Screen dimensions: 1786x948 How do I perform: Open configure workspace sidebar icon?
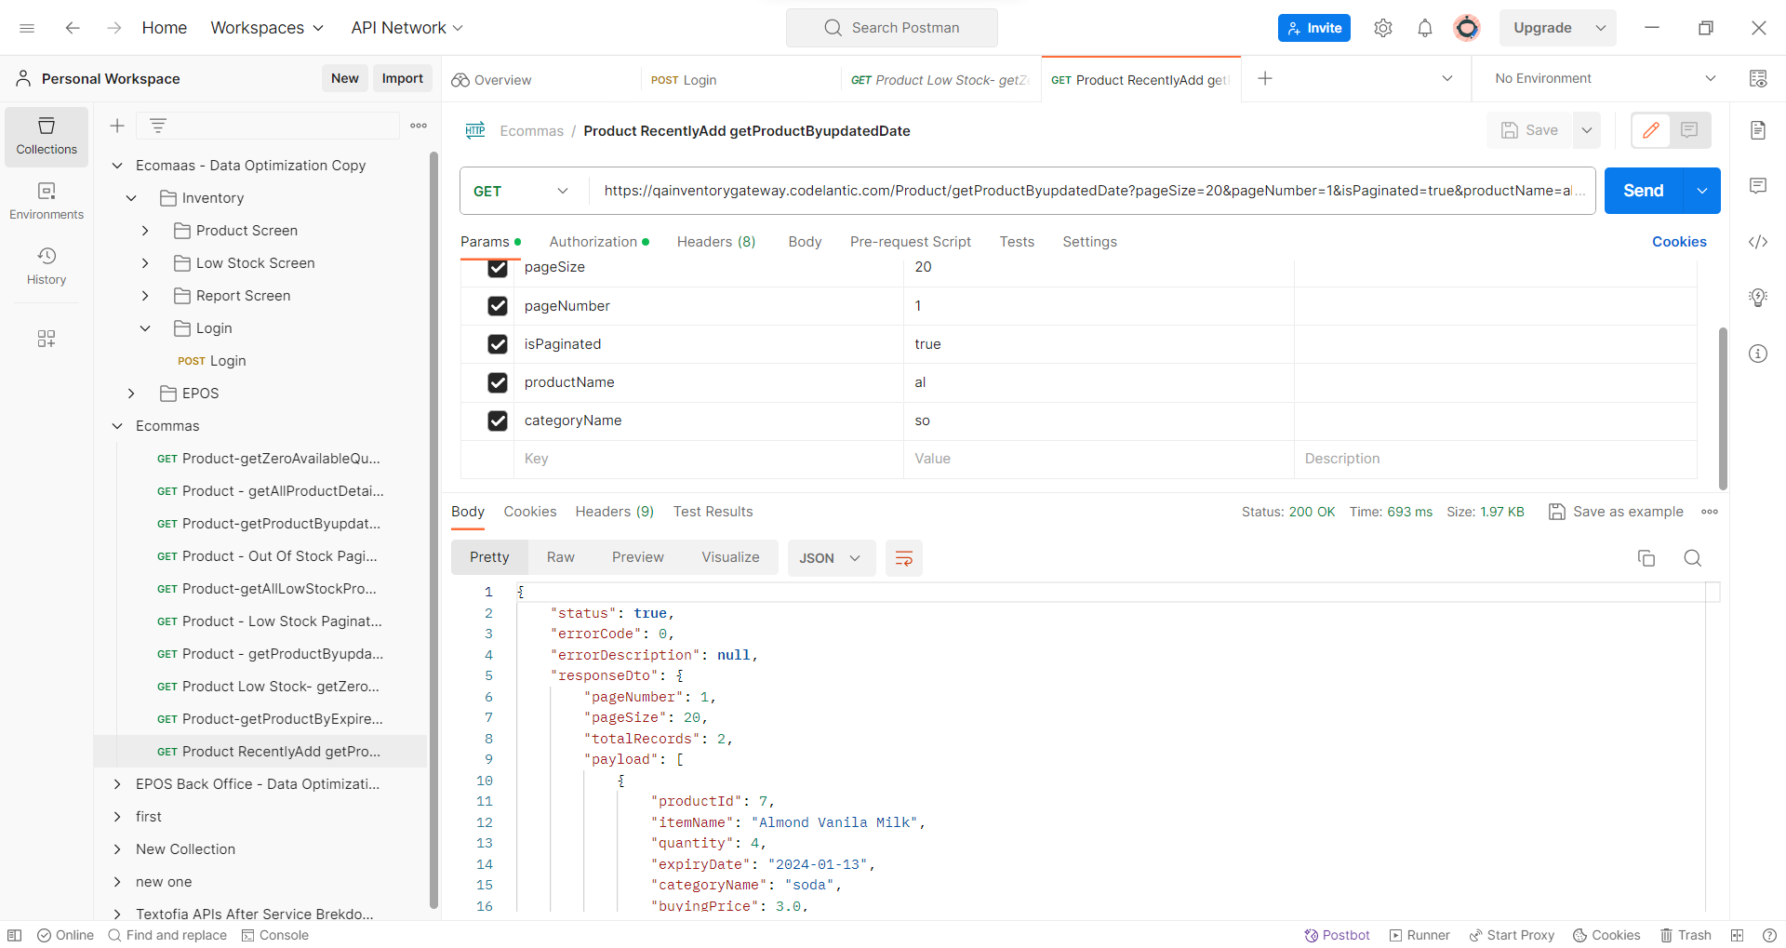47,339
